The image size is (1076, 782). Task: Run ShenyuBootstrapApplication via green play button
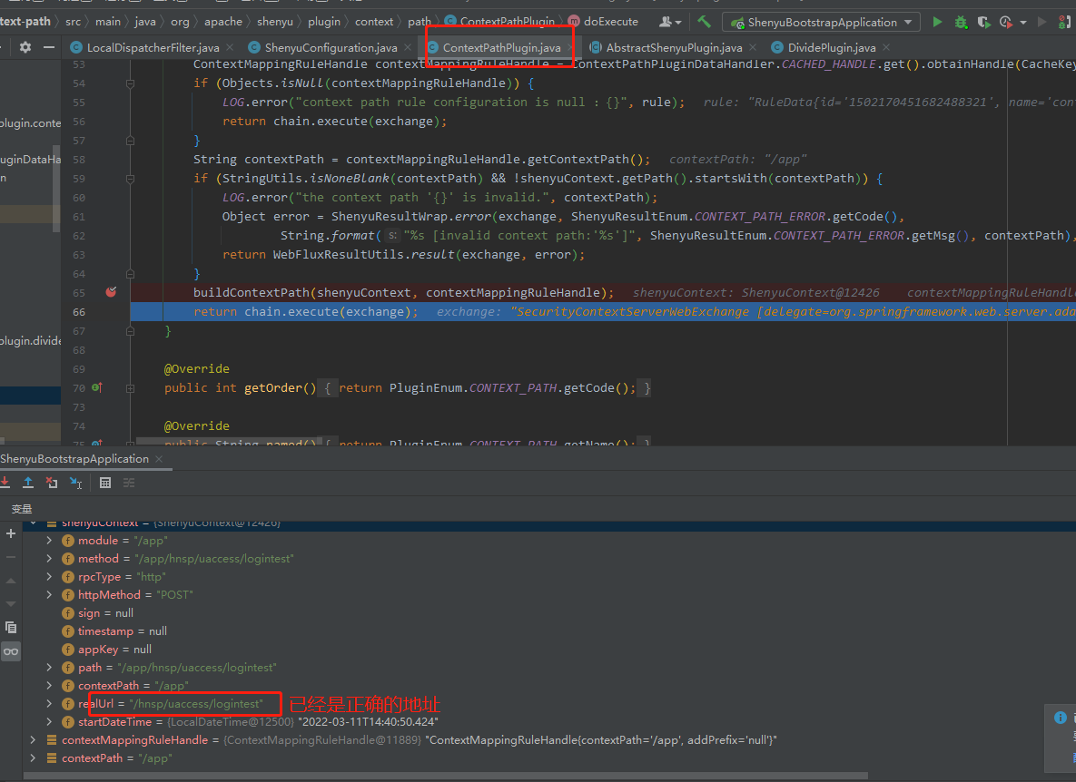(938, 21)
